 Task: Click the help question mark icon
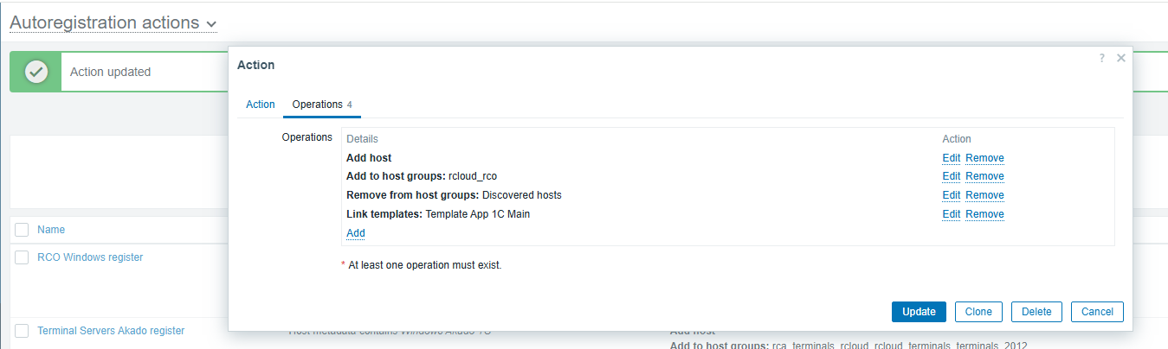coord(1101,58)
